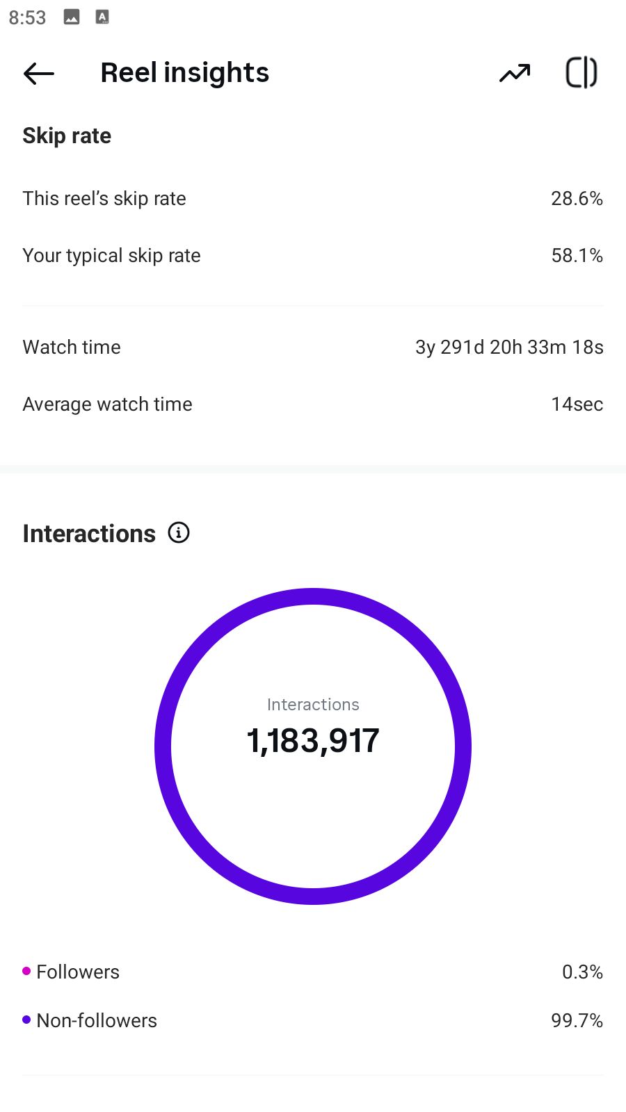Open the Interactions info icon
This screenshot has width=626, height=1112.
[x=179, y=533]
